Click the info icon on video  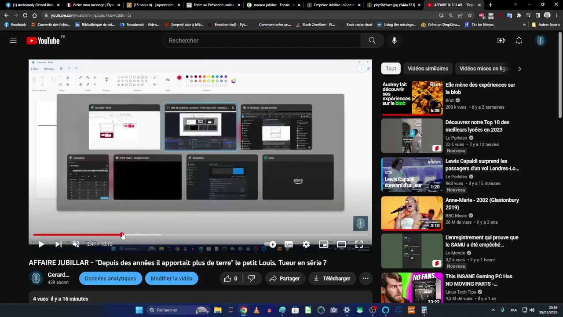coord(361,68)
